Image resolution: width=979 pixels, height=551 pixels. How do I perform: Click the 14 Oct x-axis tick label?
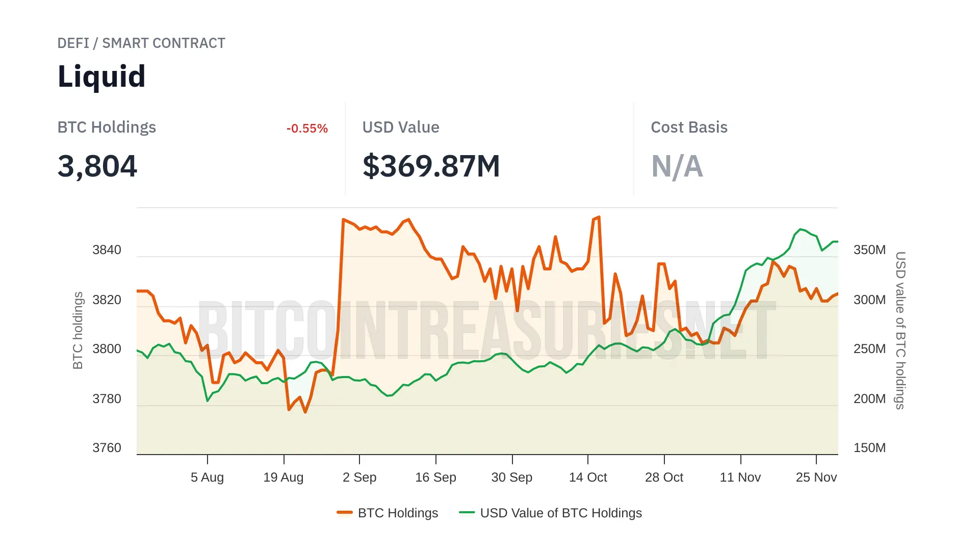pyautogui.click(x=588, y=478)
